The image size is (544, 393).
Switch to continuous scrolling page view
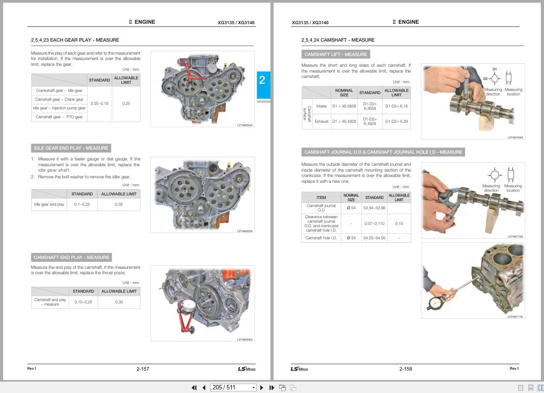coord(531,388)
